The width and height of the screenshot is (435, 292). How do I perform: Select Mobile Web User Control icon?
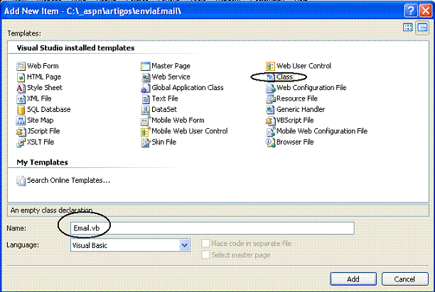point(146,131)
